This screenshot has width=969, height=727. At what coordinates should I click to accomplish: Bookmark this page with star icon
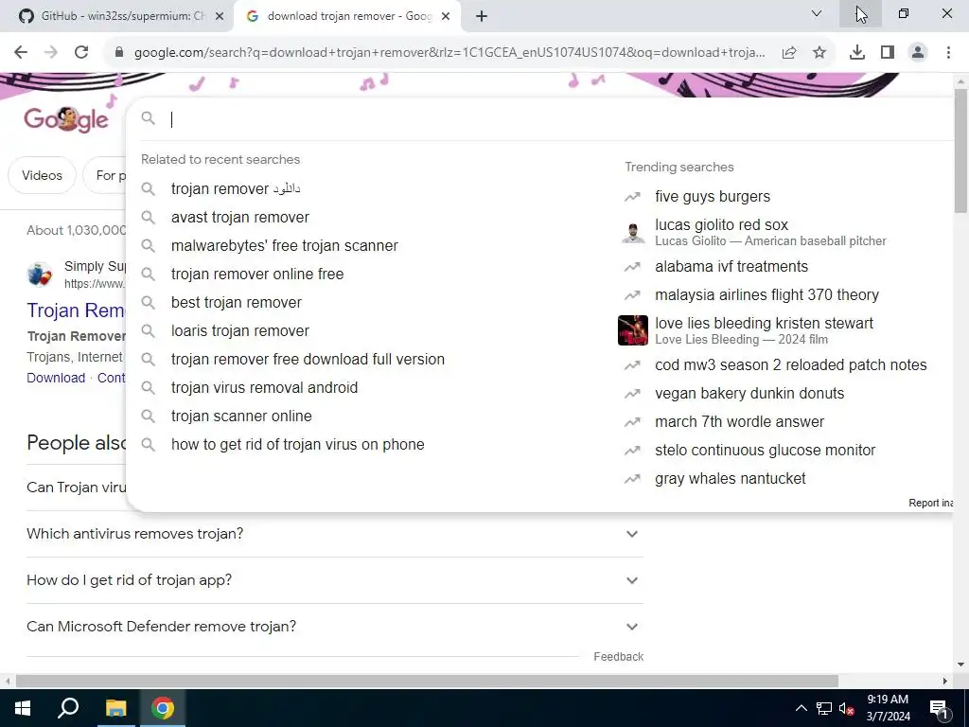pos(819,53)
